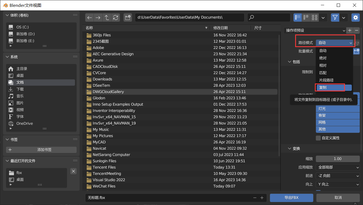Open 视频 videos location

(x=41, y=110)
